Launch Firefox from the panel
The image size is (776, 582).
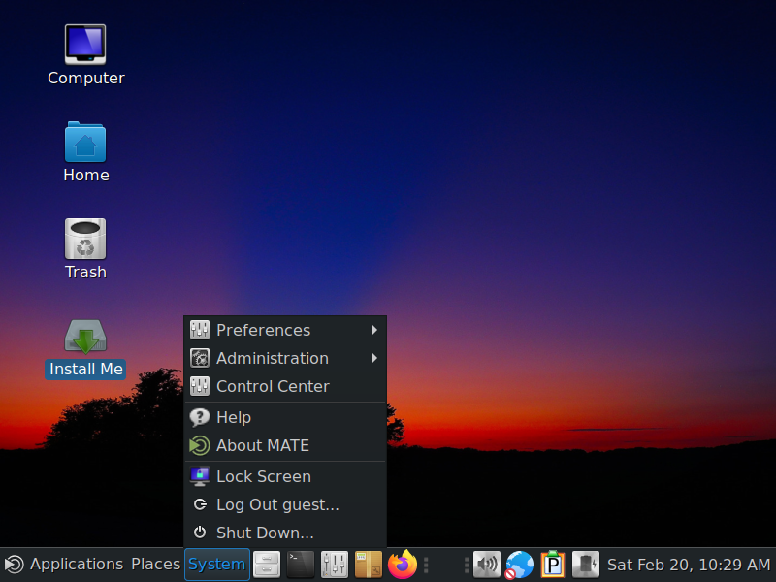(403, 565)
